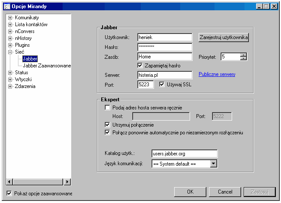Increase Priorytet with the up arrow
The width and height of the screenshot is (281, 203).
(x=243, y=55)
